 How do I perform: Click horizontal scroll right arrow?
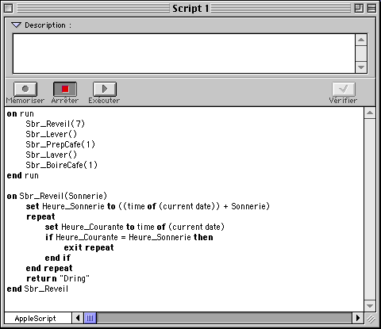(358, 318)
